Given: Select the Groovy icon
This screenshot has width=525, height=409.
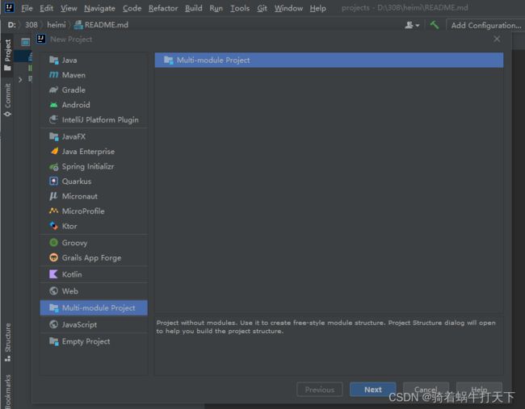Looking at the screenshot, I should [53, 243].
